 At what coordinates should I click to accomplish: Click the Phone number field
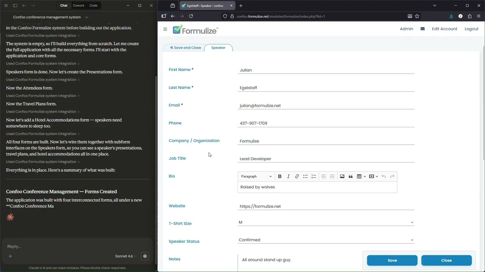pyautogui.click(x=326, y=123)
